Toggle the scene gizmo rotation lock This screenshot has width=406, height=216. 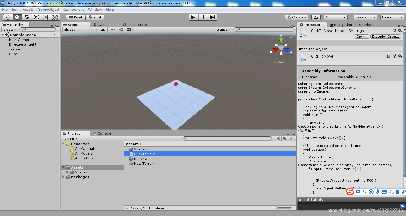pyautogui.click(x=291, y=37)
